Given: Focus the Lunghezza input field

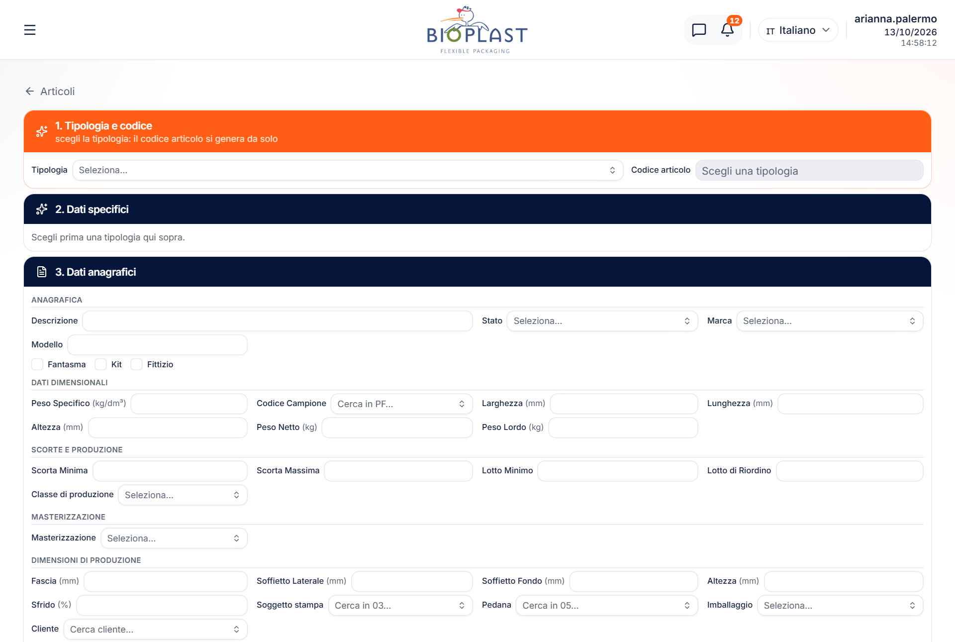Looking at the screenshot, I should (850, 404).
